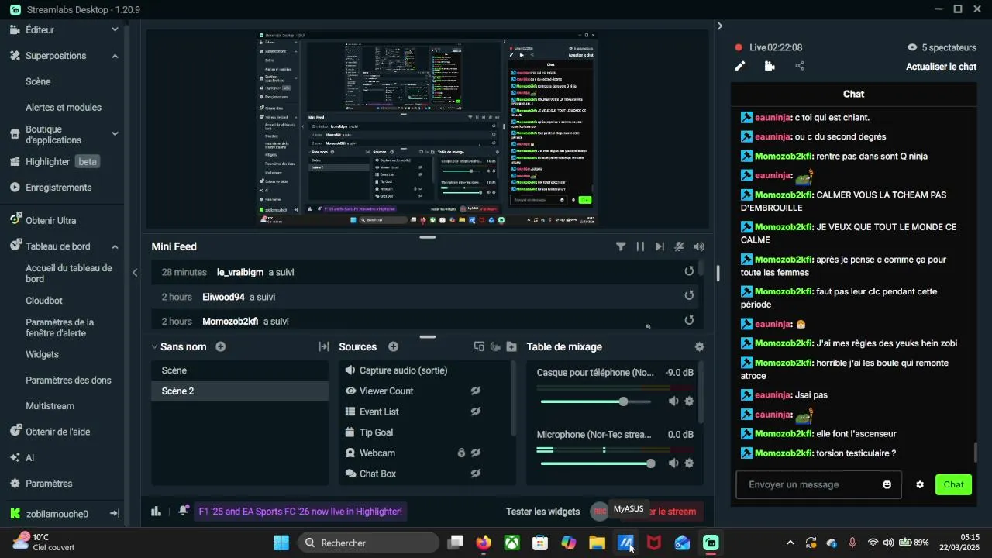This screenshot has height=558, width=992.
Task: Open Table de mixage advanced settings gear
Action: click(x=700, y=346)
